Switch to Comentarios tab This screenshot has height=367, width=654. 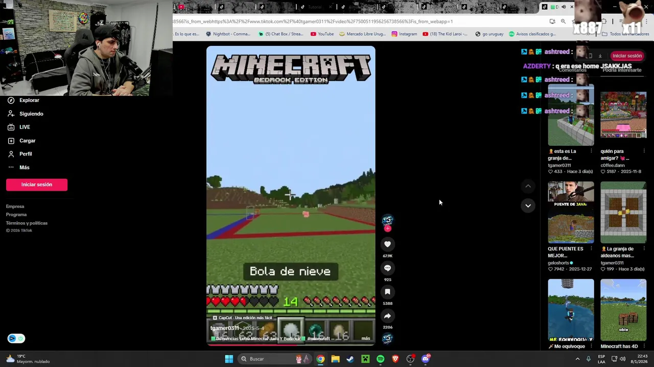pyautogui.click(x=572, y=70)
